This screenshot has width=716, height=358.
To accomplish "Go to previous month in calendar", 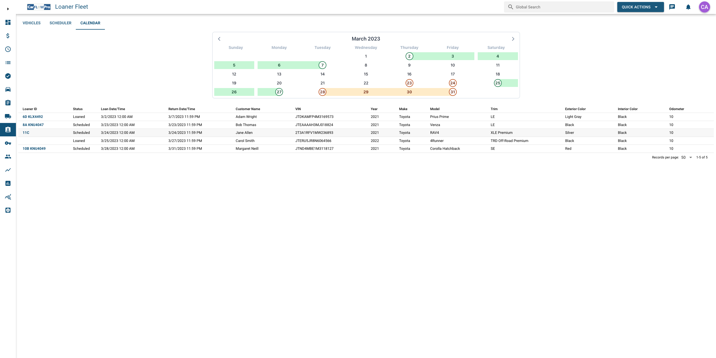I will [x=219, y=39].
